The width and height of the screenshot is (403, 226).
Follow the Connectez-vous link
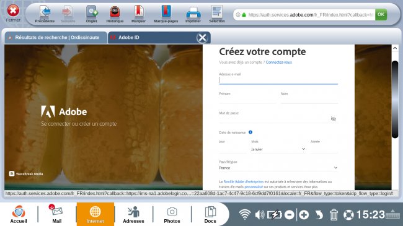(x=278, y=62)
